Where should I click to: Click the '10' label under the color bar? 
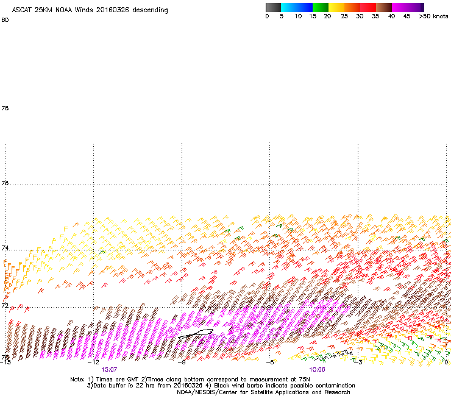(x=298, y=16)
